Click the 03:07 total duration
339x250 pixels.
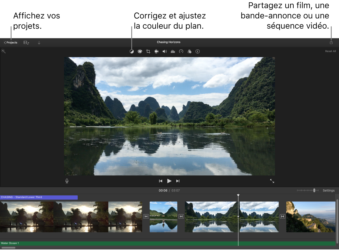(175, 191)
